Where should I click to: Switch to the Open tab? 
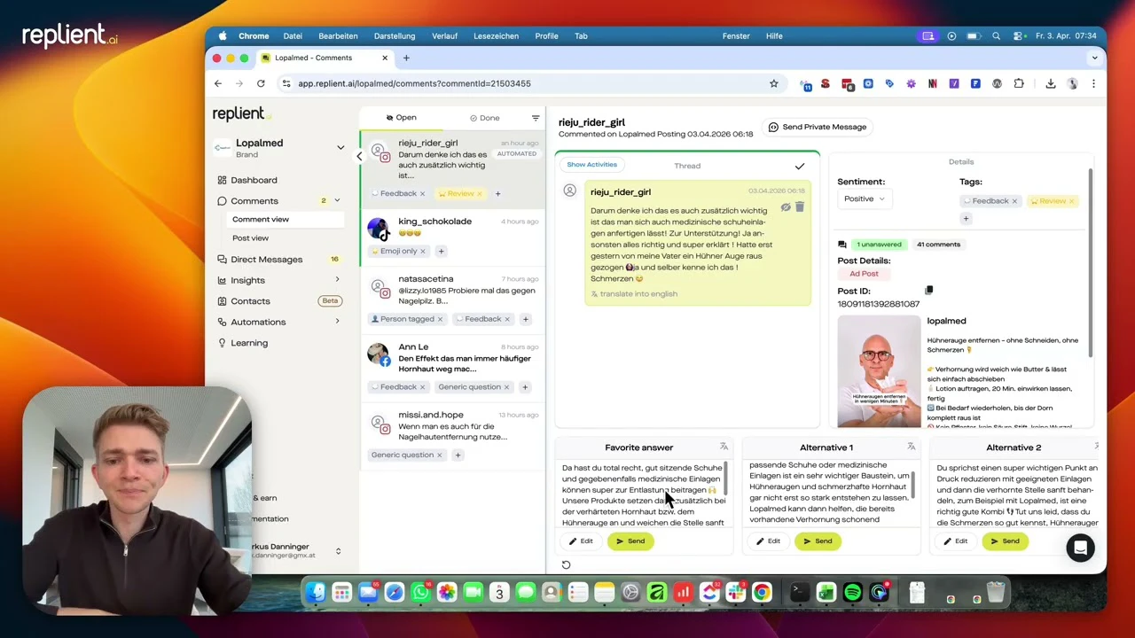click(x=401, y=118)
